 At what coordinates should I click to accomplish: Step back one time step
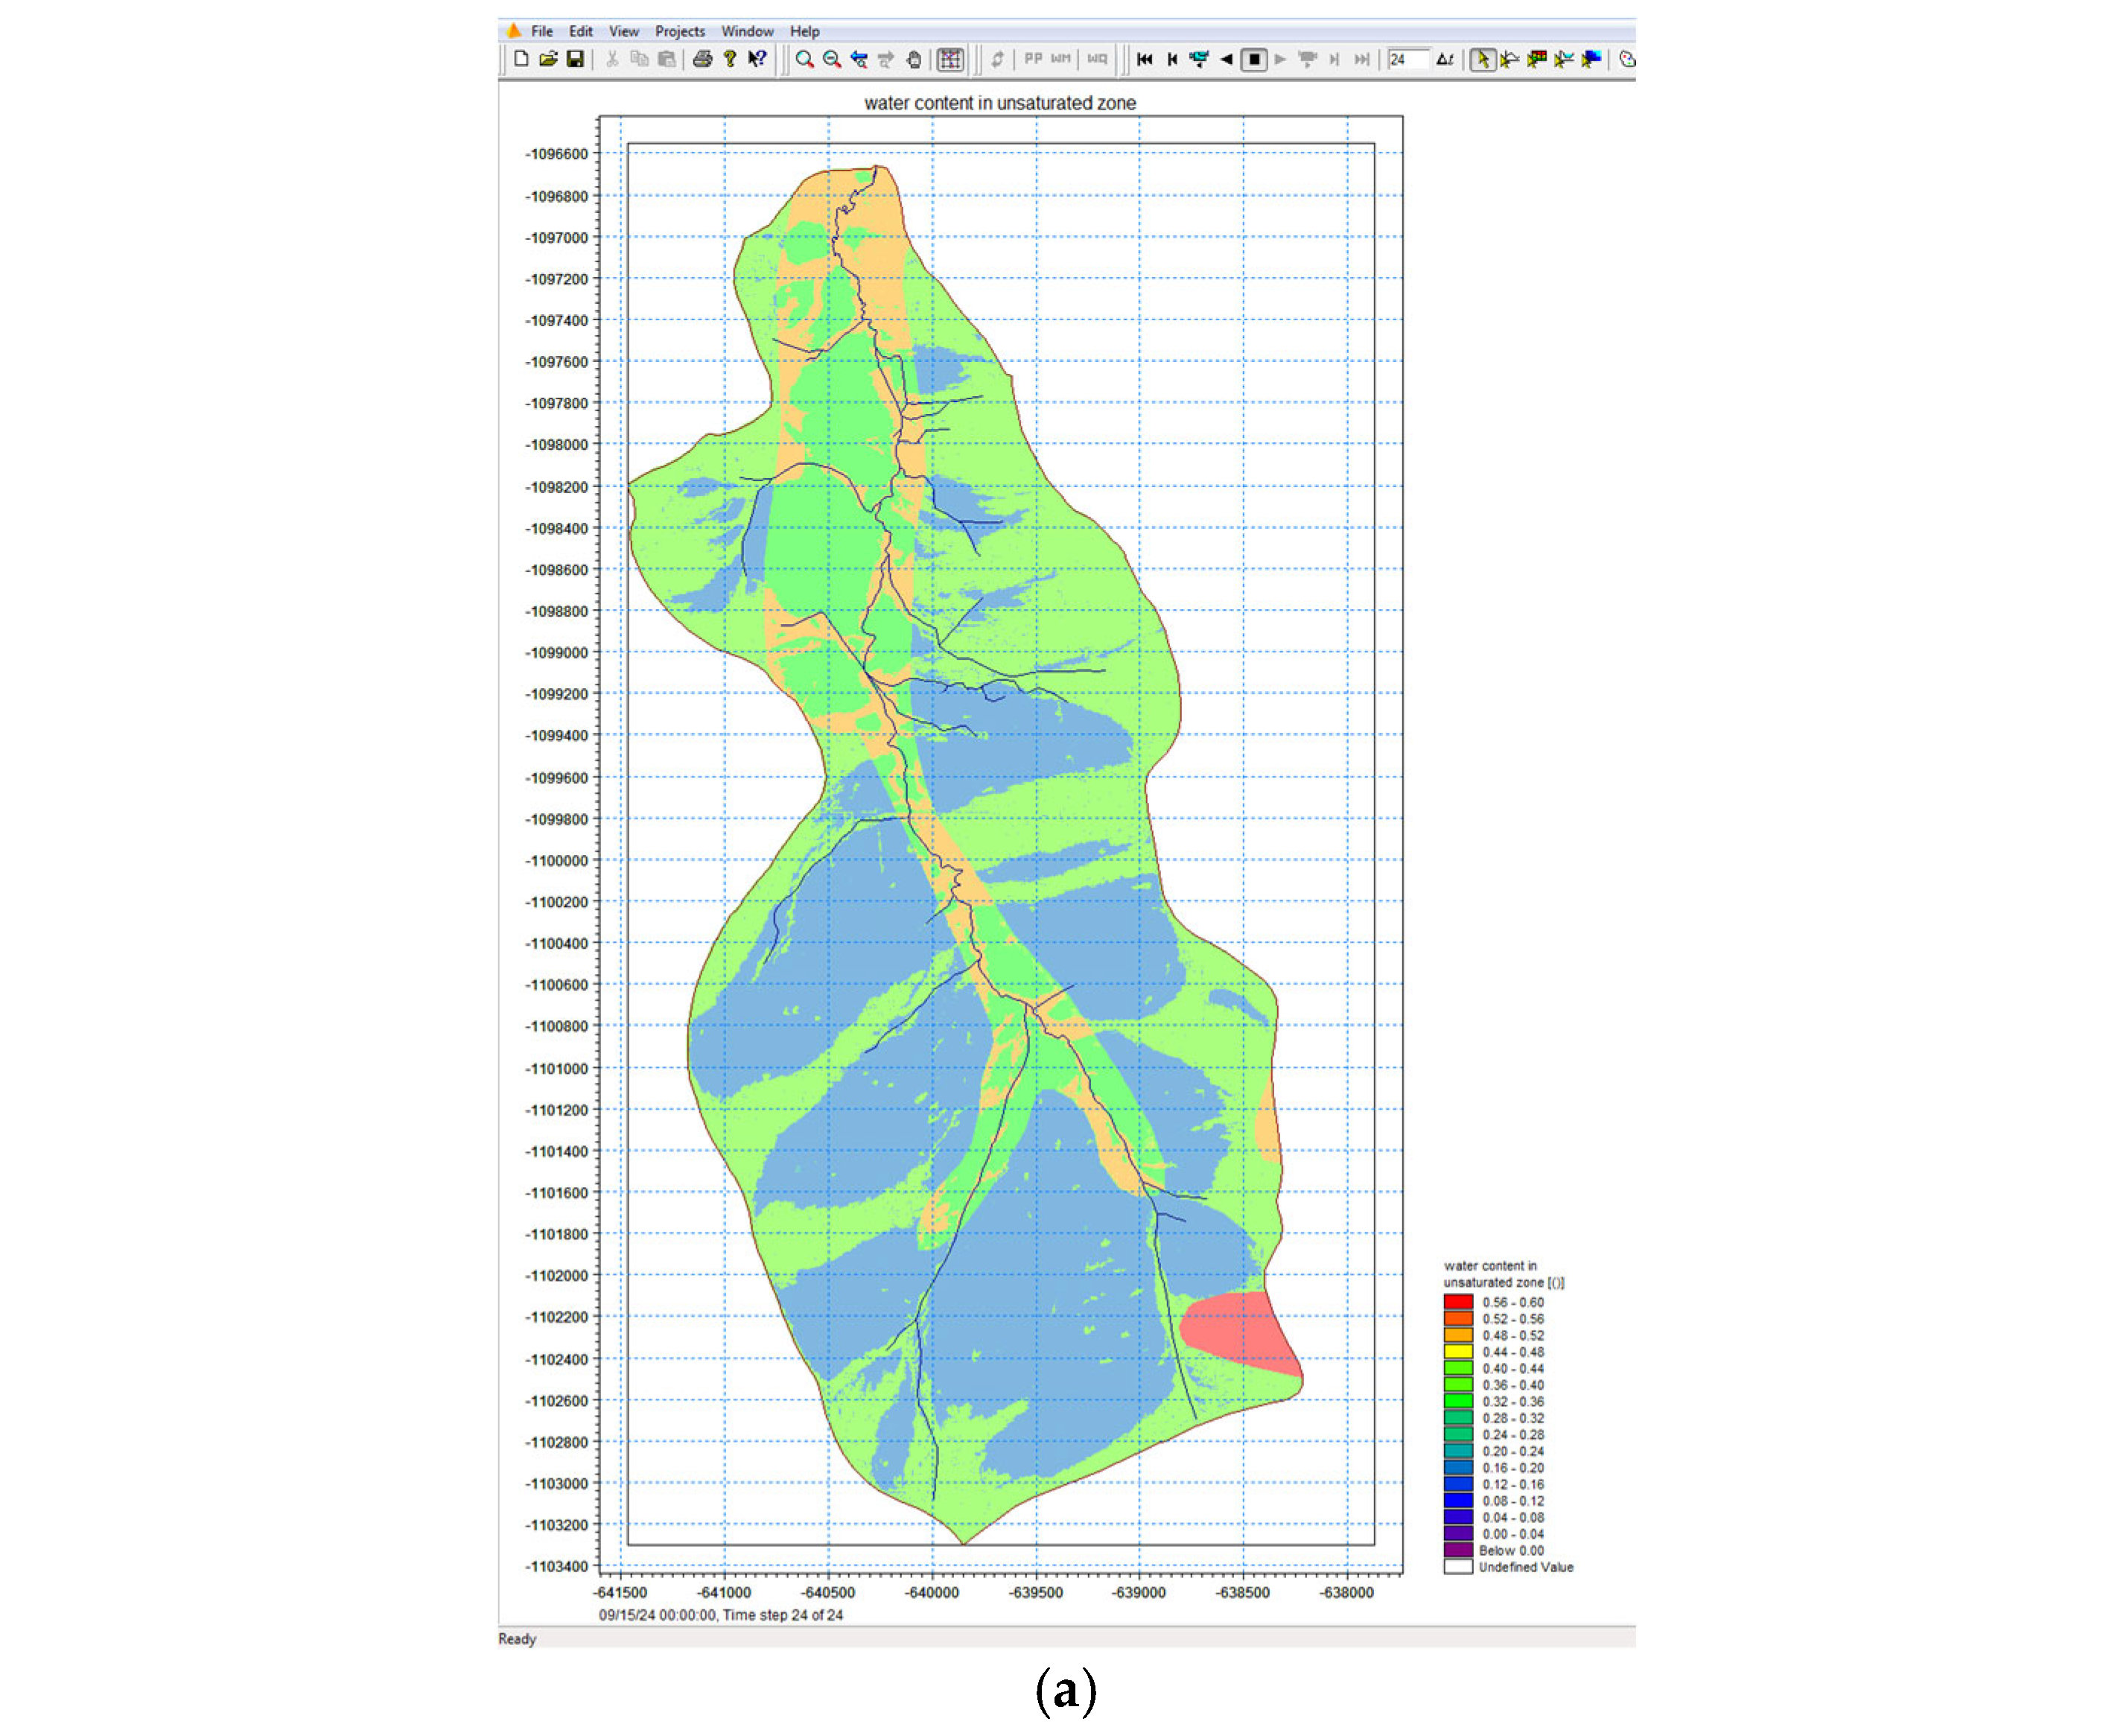click(x=1172, y=59)
